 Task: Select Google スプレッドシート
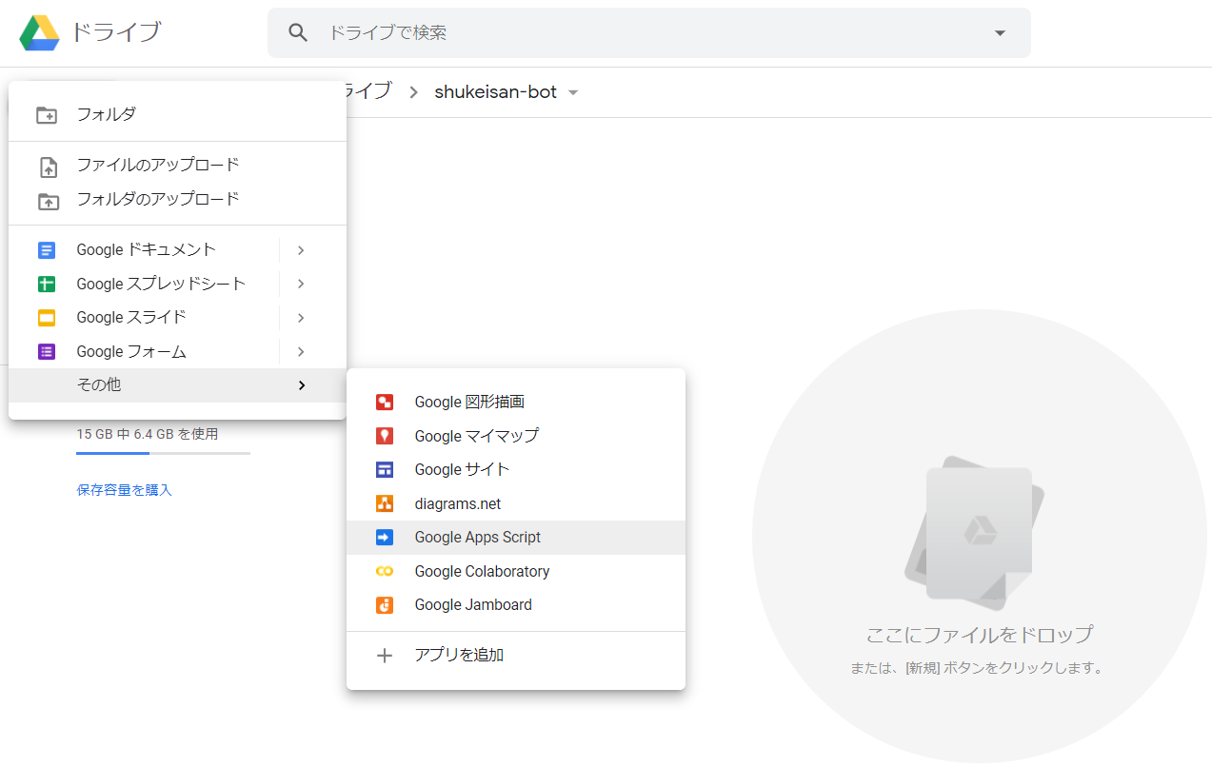[161, 284]
